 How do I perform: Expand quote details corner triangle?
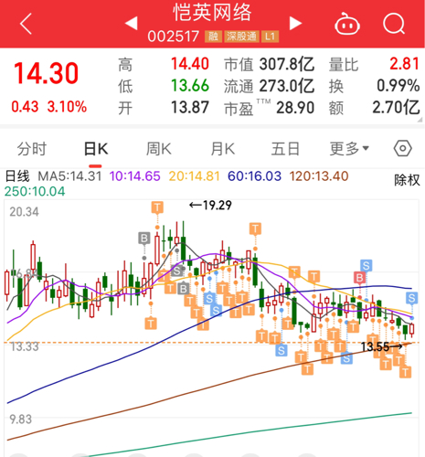[420, 120]
